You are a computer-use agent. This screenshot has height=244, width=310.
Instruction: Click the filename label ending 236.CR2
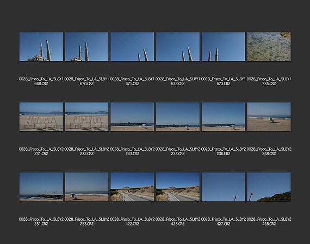pos(224,151)
